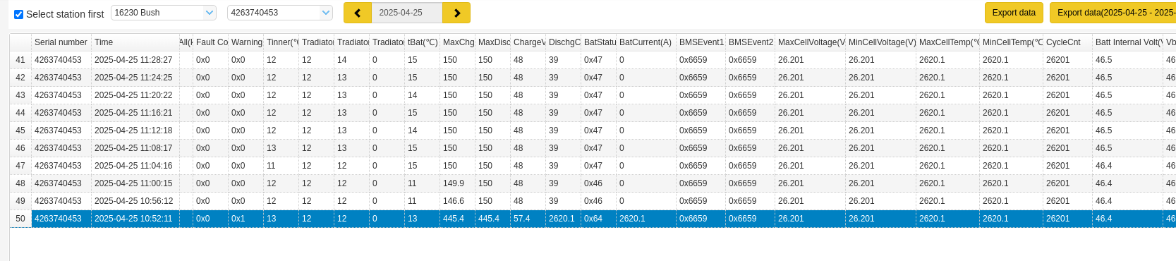This screenshot has height=261, width=1176.
Task: Select time cell 2025-04-25 11:00:15
Action: tap(135, 183)
